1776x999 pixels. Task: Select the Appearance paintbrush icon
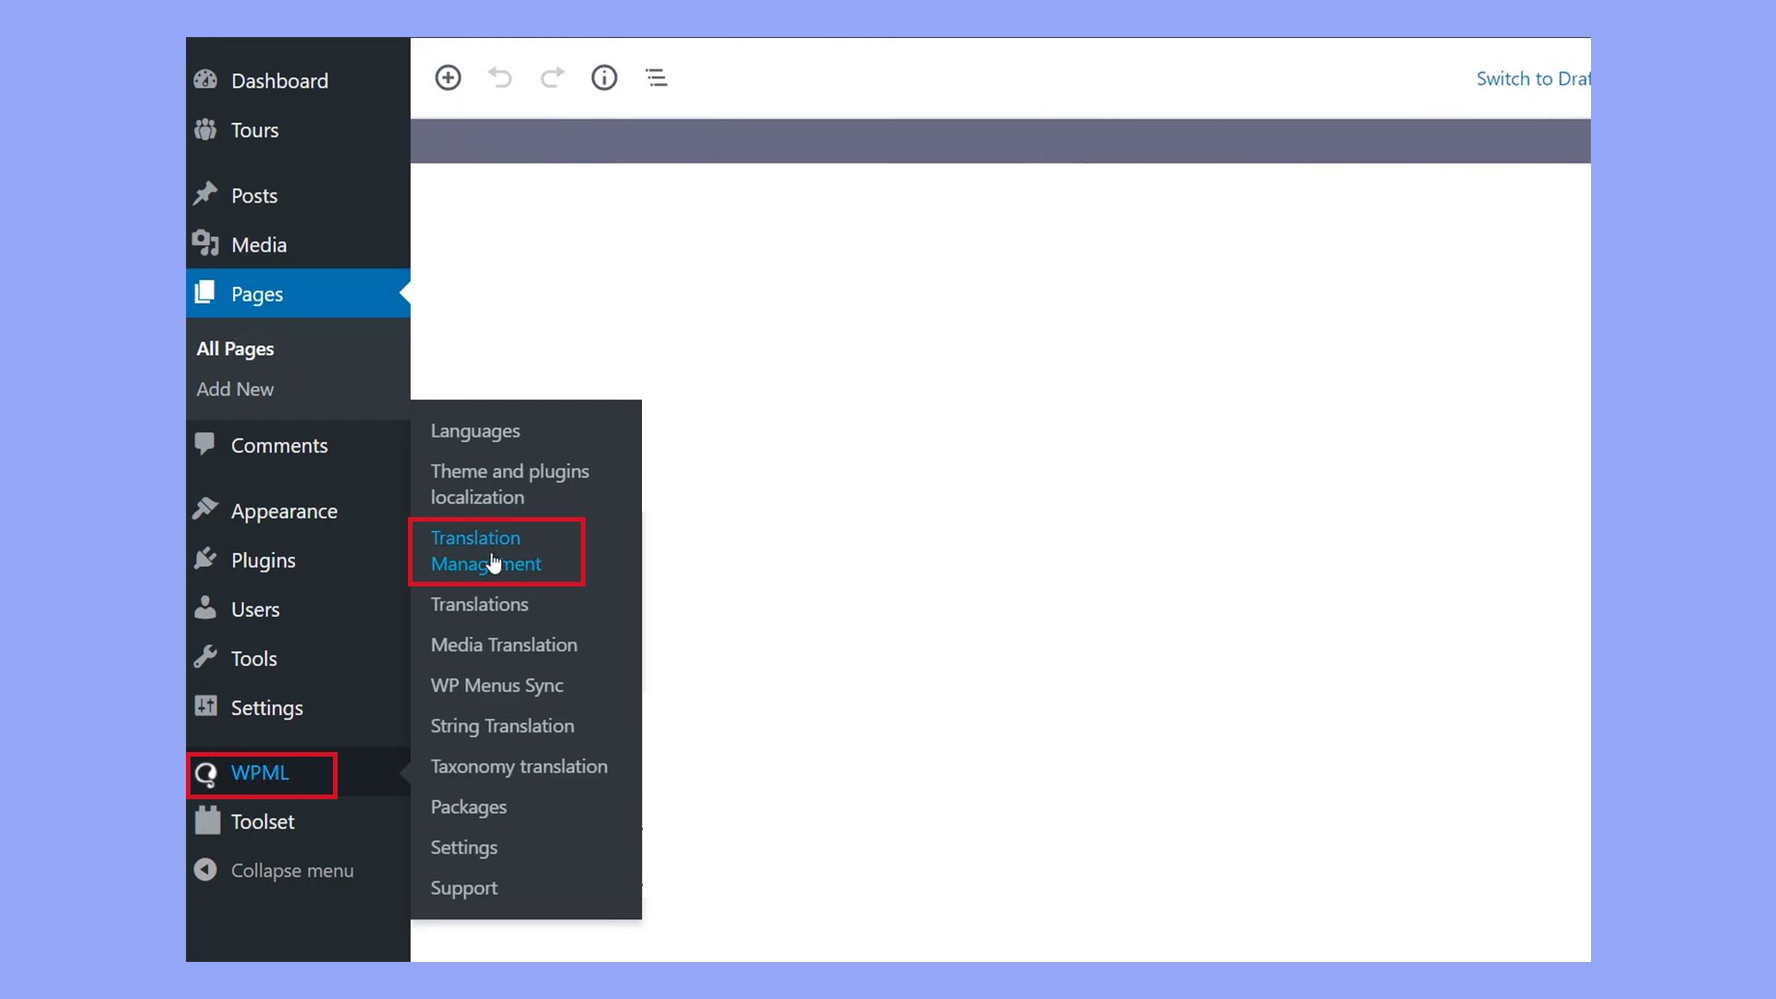click(205, 510)
